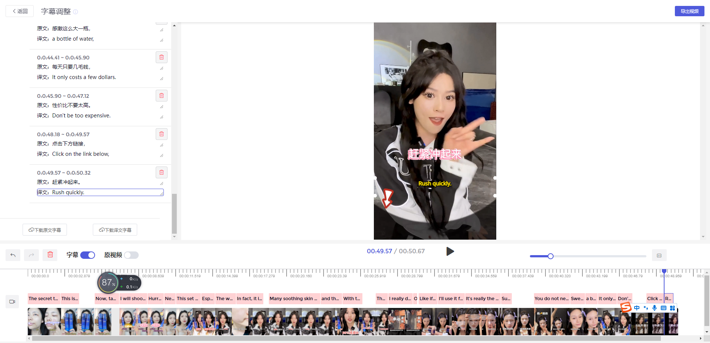Image resolution: width=710 pixels, height=343 pixels.
Task: Click the playhead marker on timeline ruler
Action: tap(664, 271)
